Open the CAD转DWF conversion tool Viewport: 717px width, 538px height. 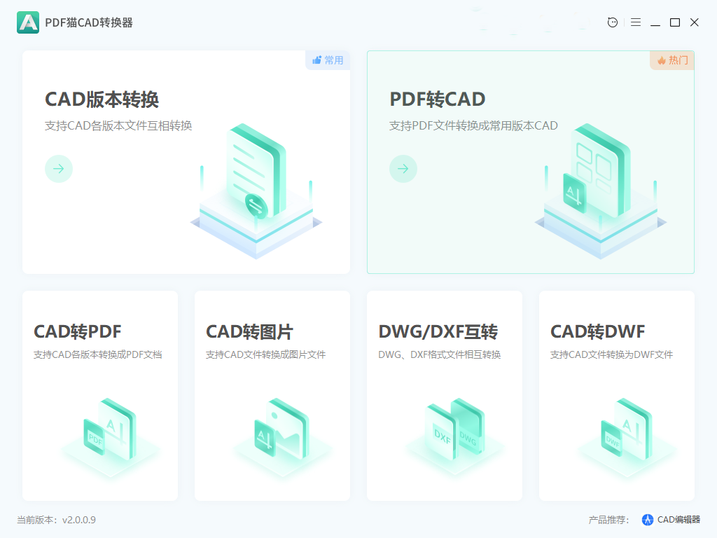(616, 395)
